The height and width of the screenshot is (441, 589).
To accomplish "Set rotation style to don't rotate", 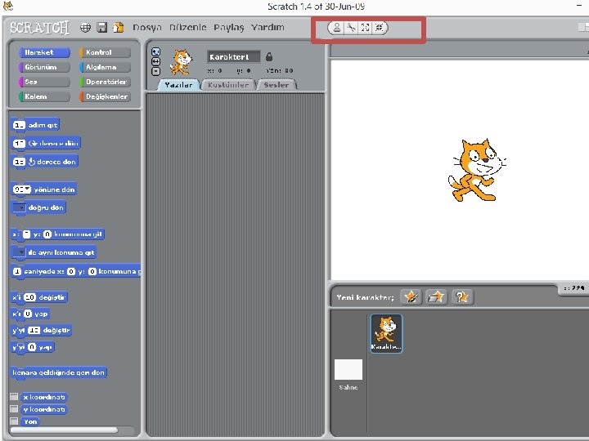I will tap(155, 71).
